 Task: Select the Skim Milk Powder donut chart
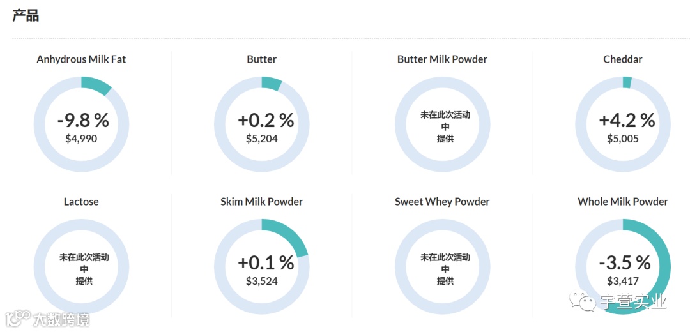pos(262,266)
